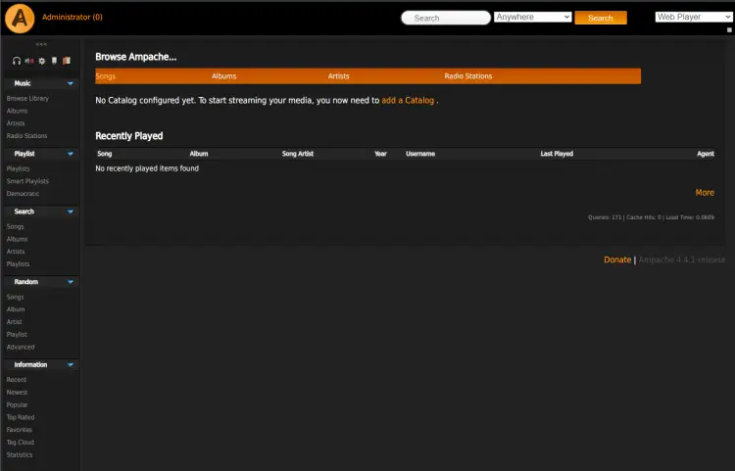Image resolution: width=735 pixels, height=471 pixels.
Task: Click the orange Search button
Action: click(x=601, y=18)
